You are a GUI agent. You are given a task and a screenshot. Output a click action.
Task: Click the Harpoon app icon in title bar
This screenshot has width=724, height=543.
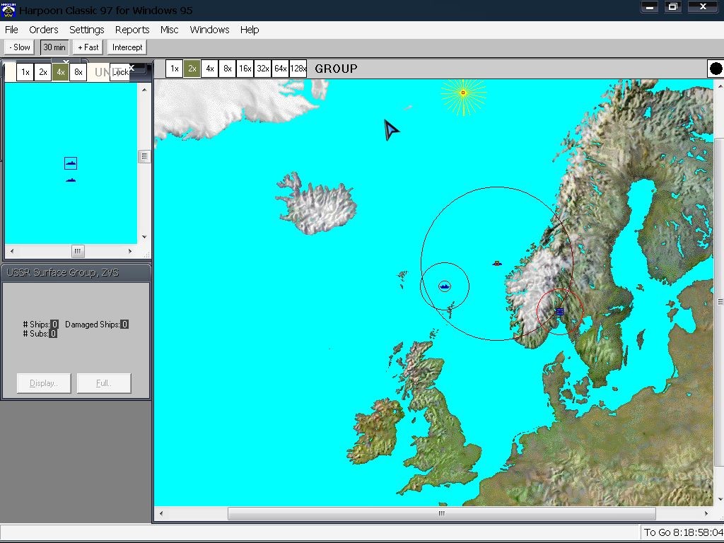pyautogui.click(x=8, y=10)
